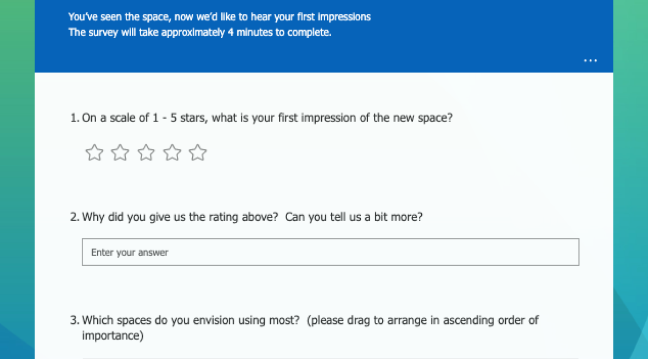This screenshot has width=648, height=359.
Task: Click the middle star of the rating row
Action: [x=146, y=153]
